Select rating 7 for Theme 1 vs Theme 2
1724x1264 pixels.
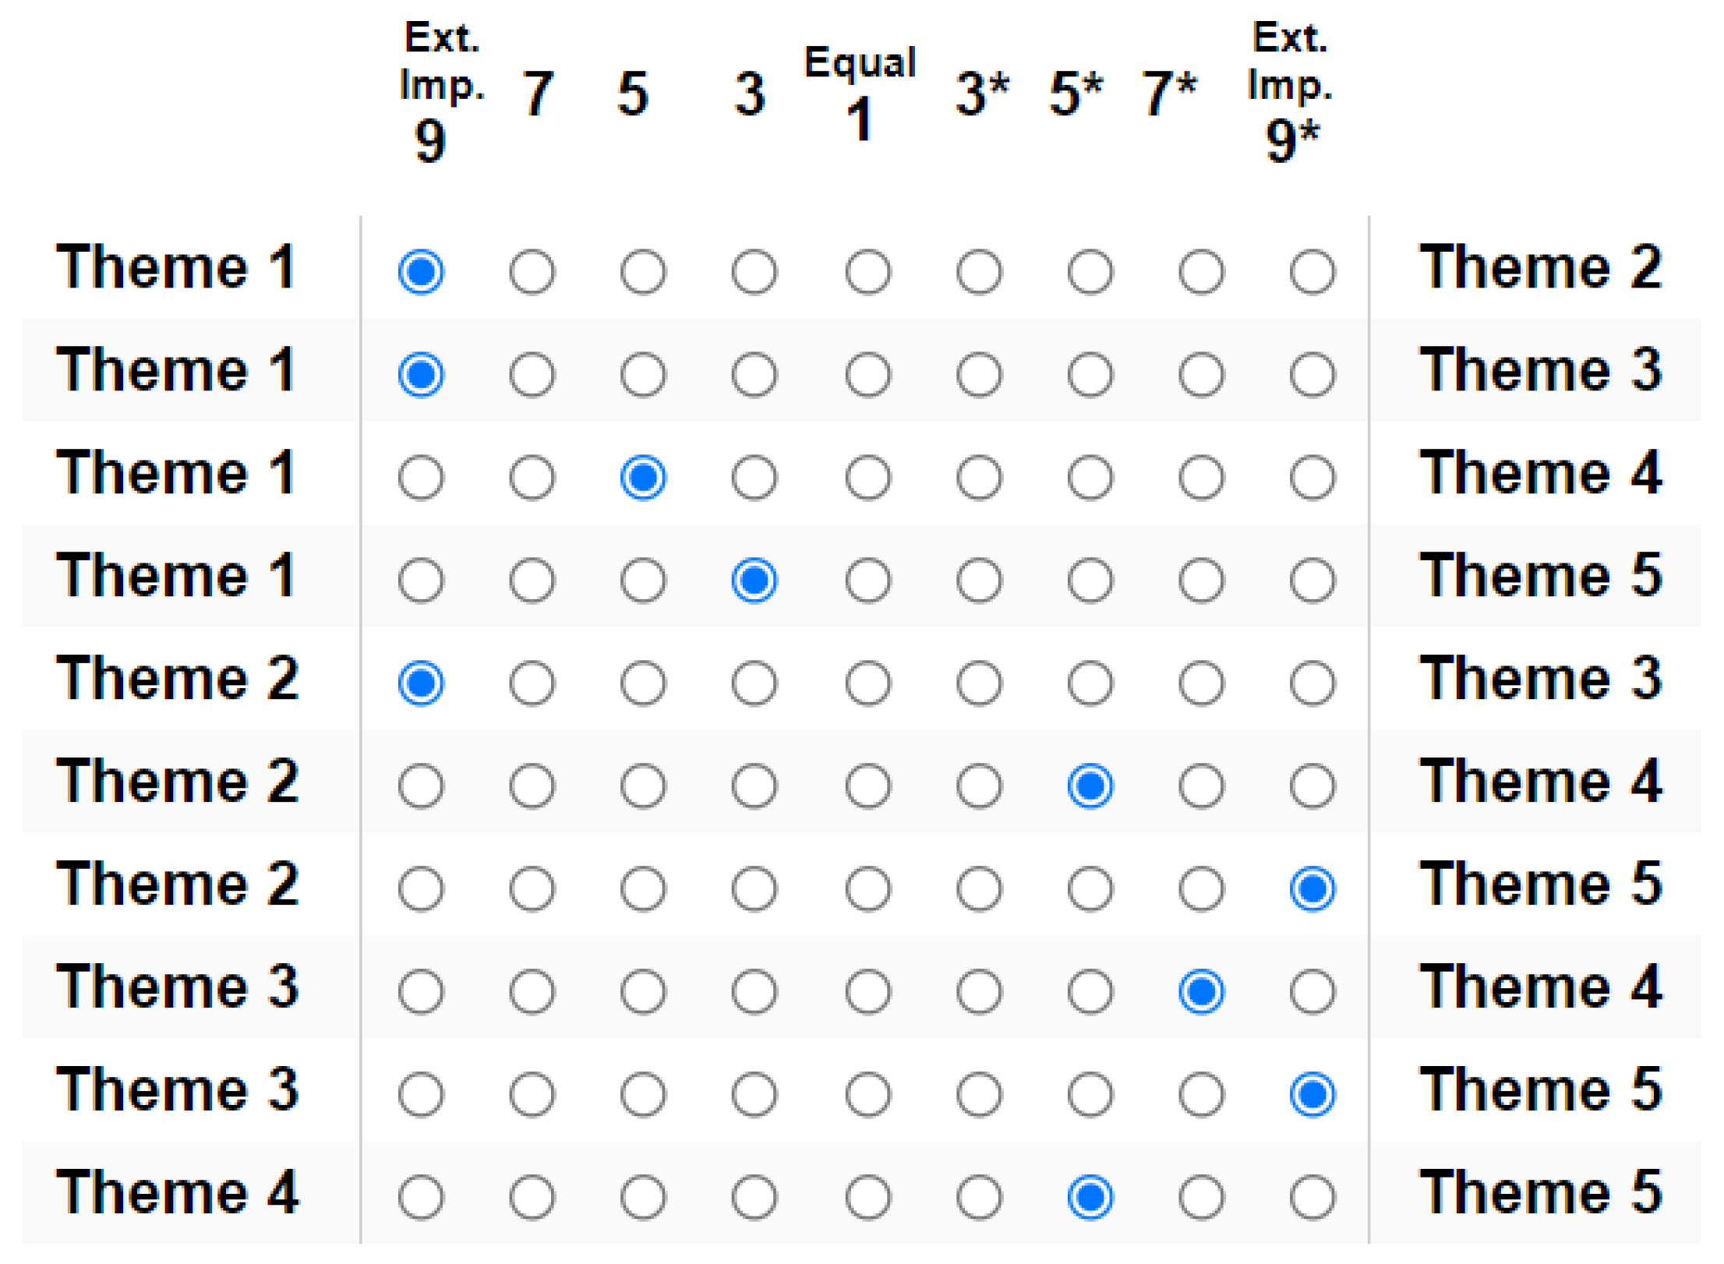(532, 272)
